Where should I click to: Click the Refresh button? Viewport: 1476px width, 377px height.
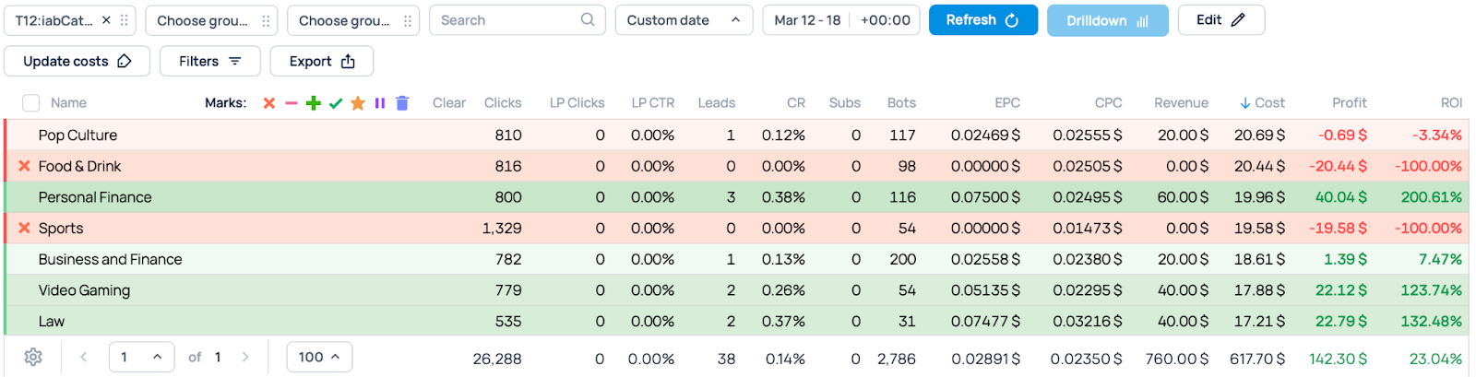click(982, 20)
